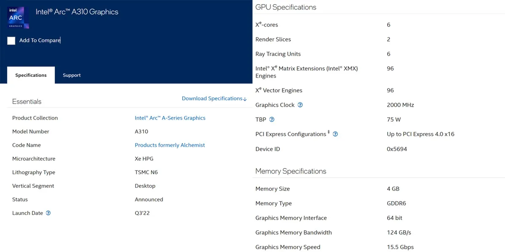
Task: Select the 75 W TBP value
Action: [393, 120]
